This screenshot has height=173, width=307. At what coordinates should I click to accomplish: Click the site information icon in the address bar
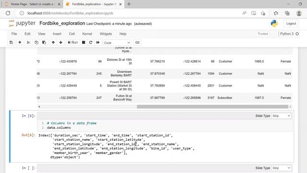point(22,13)
